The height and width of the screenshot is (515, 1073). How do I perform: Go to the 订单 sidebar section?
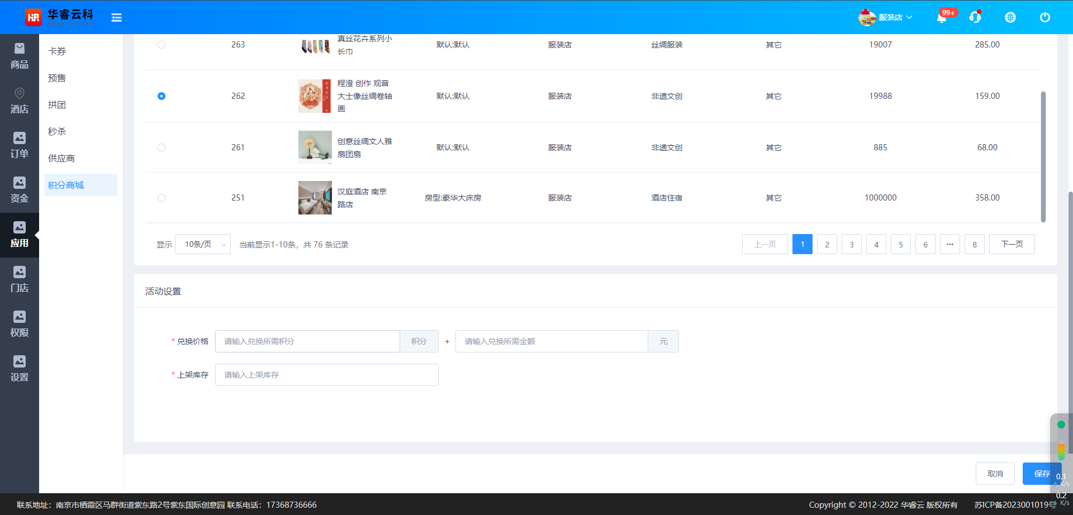(x=20, y=146)
